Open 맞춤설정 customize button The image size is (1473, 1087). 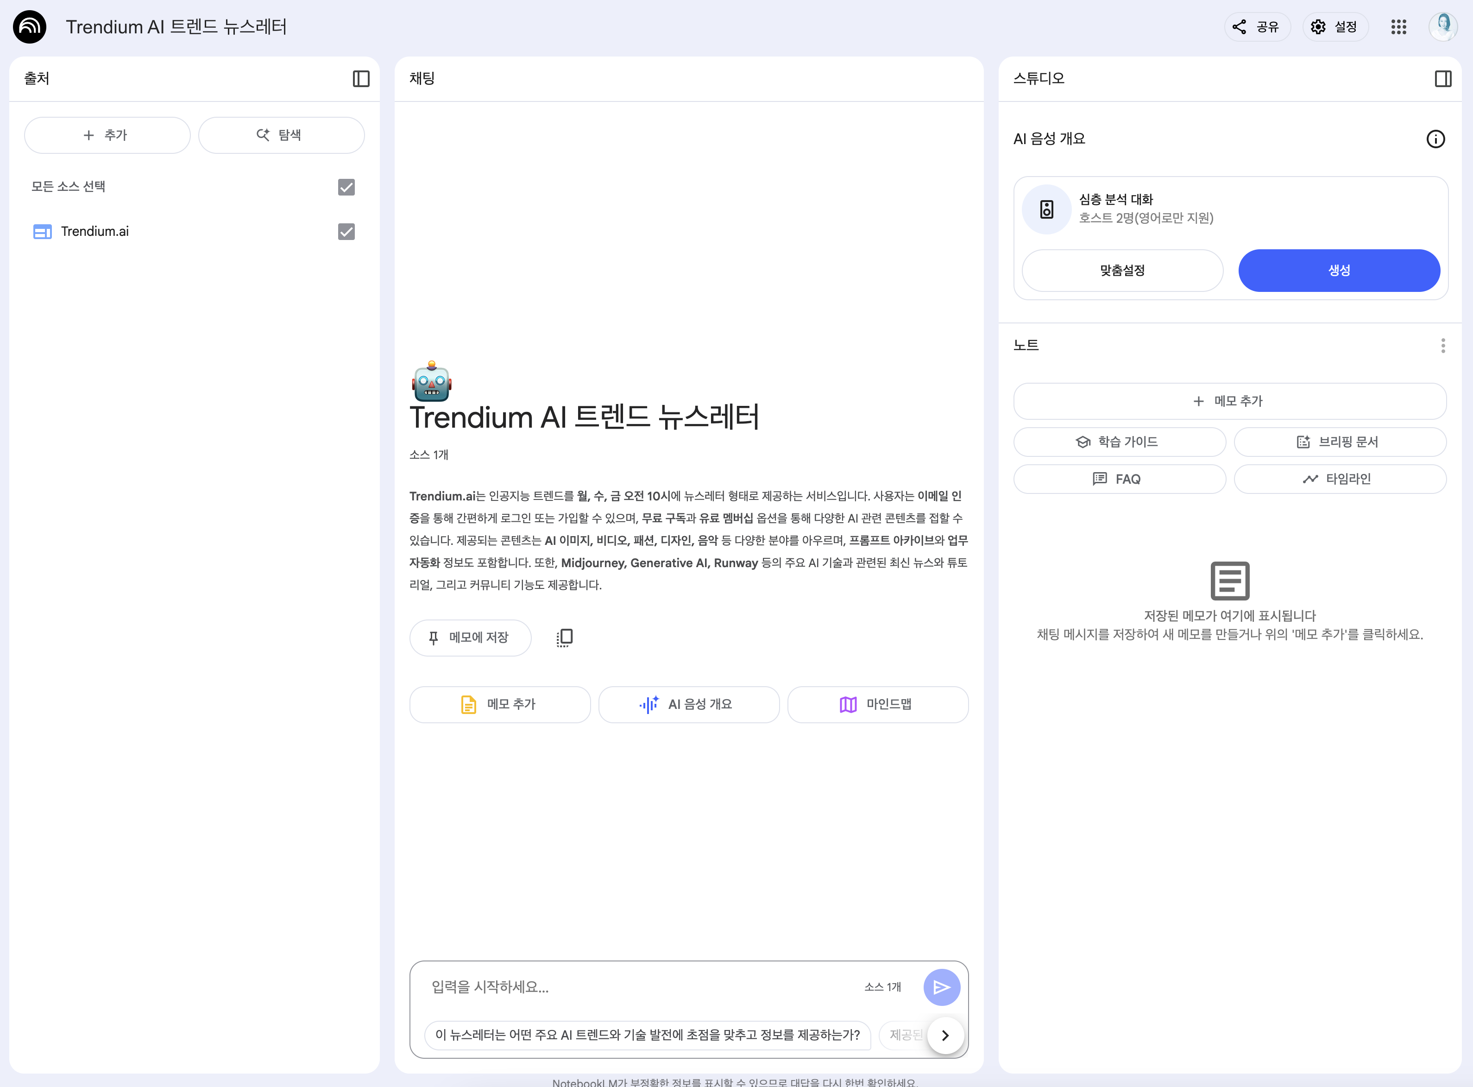1122,271
